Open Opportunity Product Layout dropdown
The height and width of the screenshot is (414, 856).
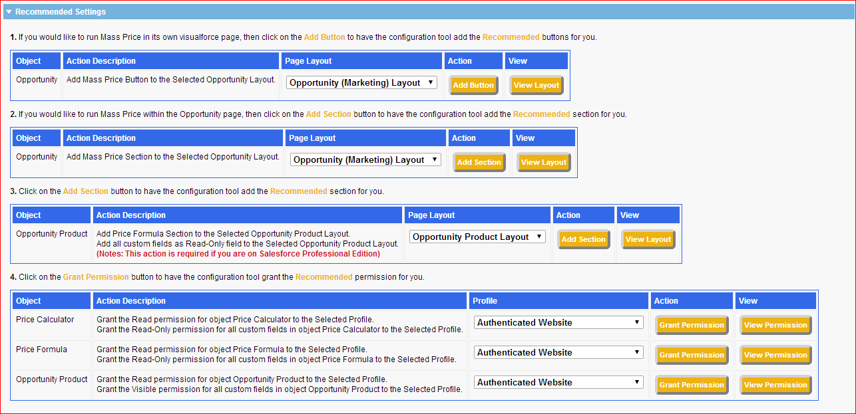click(477, 237)
